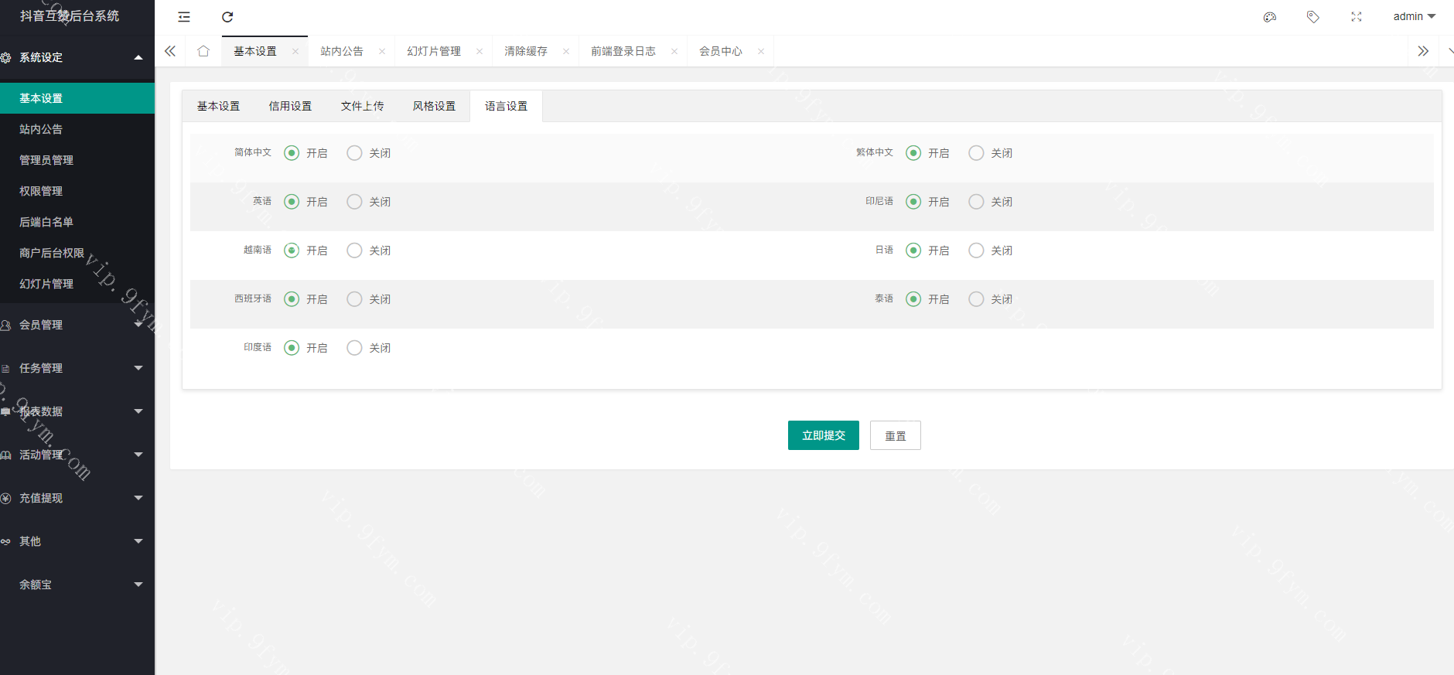
Task: Click the 重置 button
Action: [x=895, y=436]
